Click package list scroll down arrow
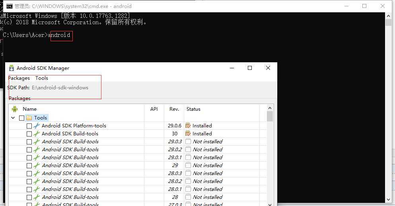The width and height of the screenshot is (395, 206). point(270,204)
